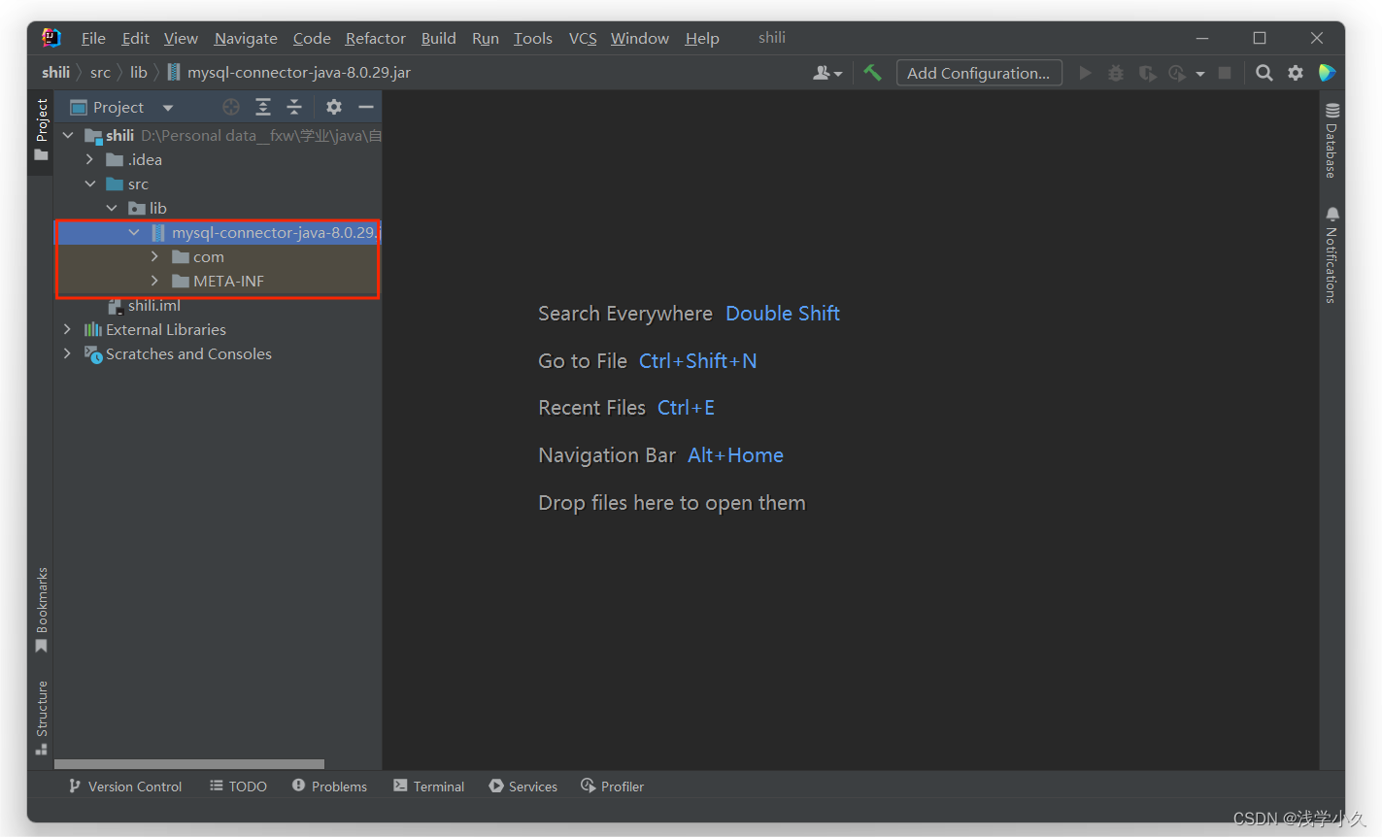The height and width of the screenshot is (837, 1382).
Task: Open Version Control tool window
Action: [125, 787]
